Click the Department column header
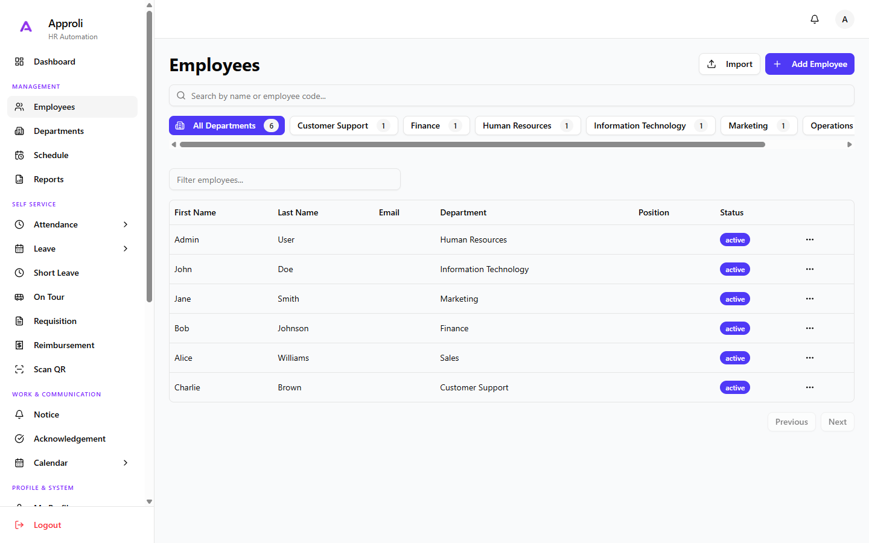Viewport: 869px width, 543px height. coord(463,212)
